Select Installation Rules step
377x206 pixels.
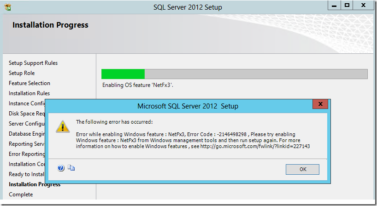pos(29,93)
